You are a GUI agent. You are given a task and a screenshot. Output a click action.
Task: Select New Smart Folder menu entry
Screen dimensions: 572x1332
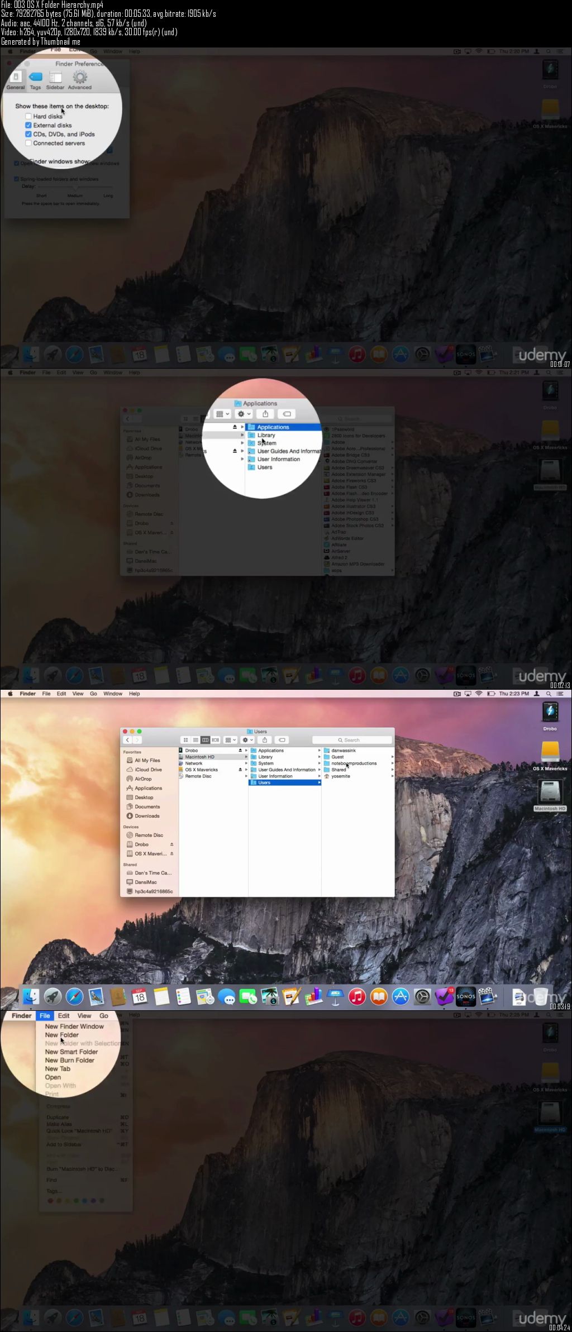pos(71,1052)
